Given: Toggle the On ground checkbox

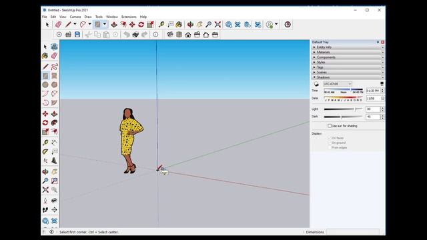Looking at the screenshot, I should 330,143.
